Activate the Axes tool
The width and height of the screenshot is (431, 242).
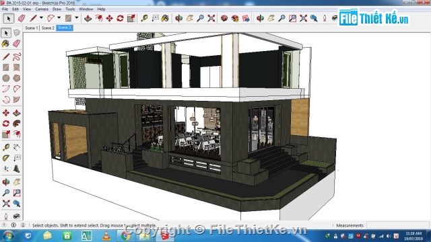click(6, 169)
